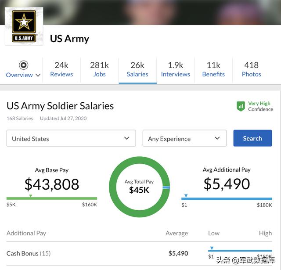Click the Cash Bonus row label
The width and height of the screenshot is (281, 270).
click(29, 253)
